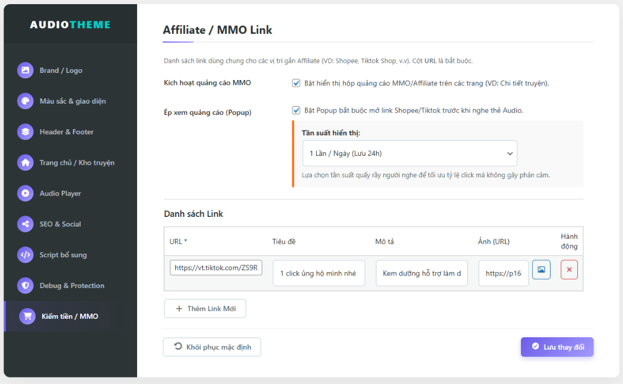Click the URL field with tiktok link
This screenshot has height=384, width=623.
216,268
